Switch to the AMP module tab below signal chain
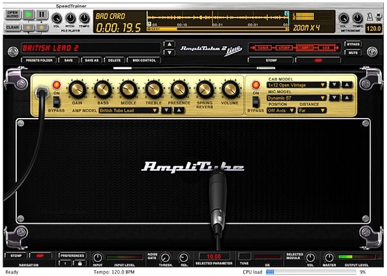This screenshot has height=276, width=387. (x=319, y=60)
